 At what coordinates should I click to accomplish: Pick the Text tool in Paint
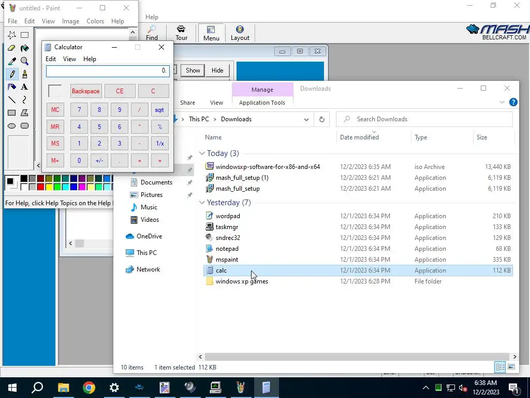pos(24,87)
